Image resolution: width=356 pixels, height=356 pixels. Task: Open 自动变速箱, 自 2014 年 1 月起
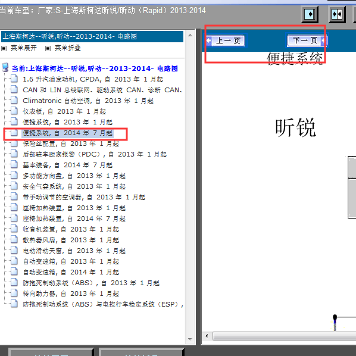click(71, 272)
